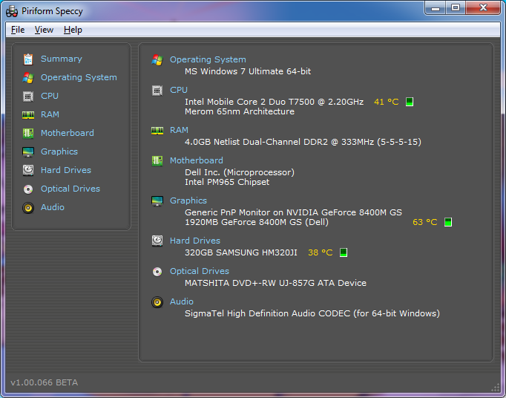Open the Operating System heading link in main panel
Screen dimensions: 506x398
208,59
